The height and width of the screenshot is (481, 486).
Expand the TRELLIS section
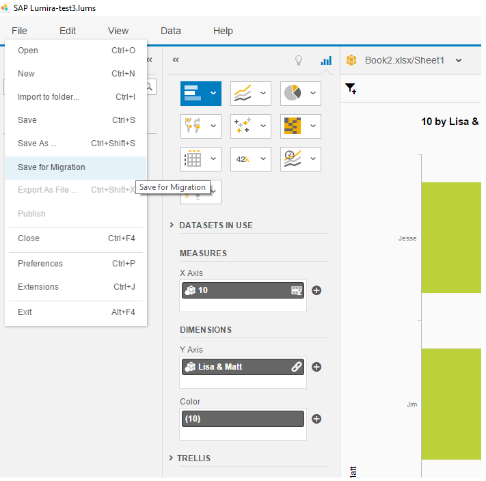(171, 458)
